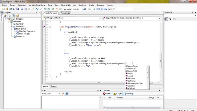Click the code editor vertical scrollbar thumb
This screenshot has height=111, width=197.
(x=161, y=61)
